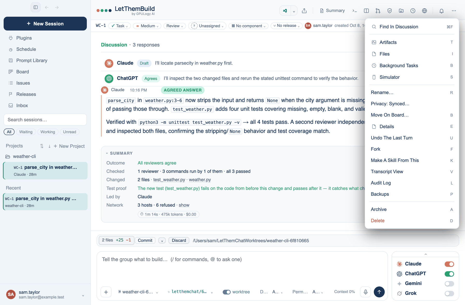465x305 pixels.
Task: Collapse the SUMMARY section
Action: [x=119, y=153]
